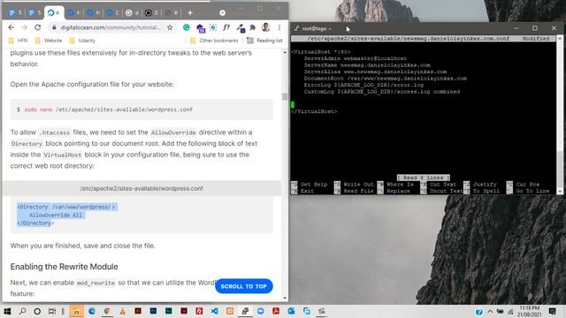Screen dimensions: 566x318
Task: Click the address bar URL
Action: 111,27
